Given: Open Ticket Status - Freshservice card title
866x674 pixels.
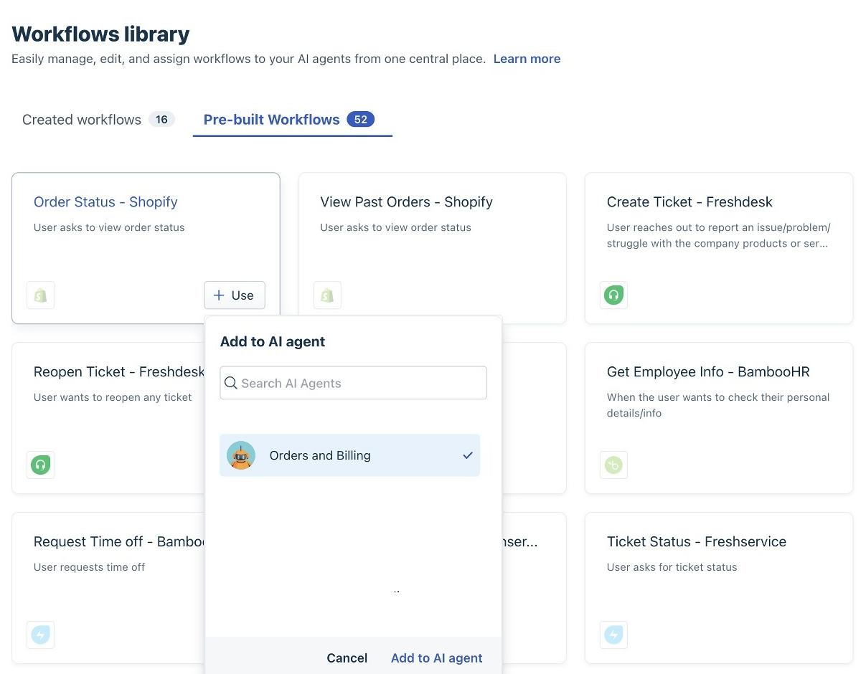Looking at the screenshot, I should [697, 542].
